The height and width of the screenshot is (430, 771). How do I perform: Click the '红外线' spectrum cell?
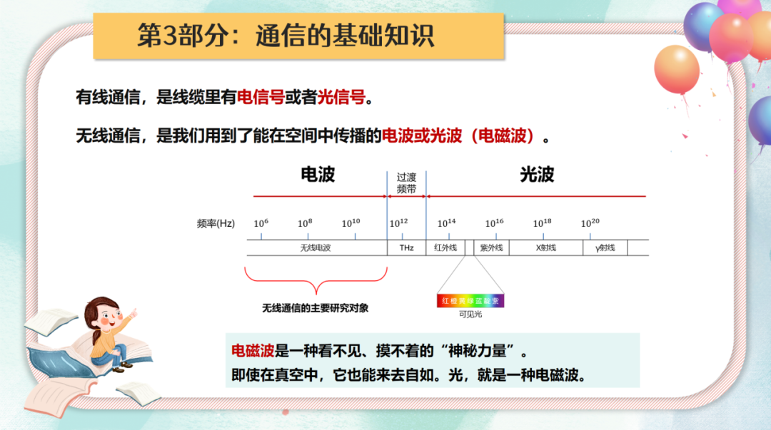click(x=445, y=247)
